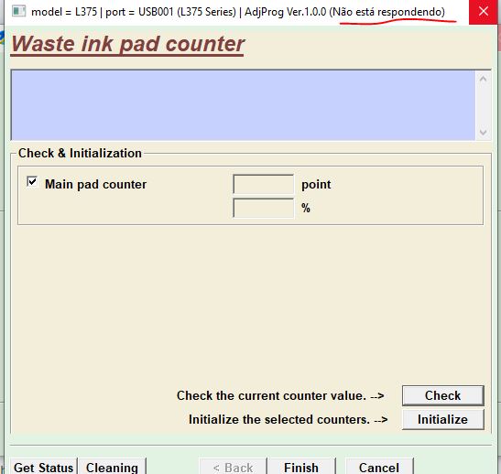
Task: Open the Cleaning function
Action: coord(112,467)
